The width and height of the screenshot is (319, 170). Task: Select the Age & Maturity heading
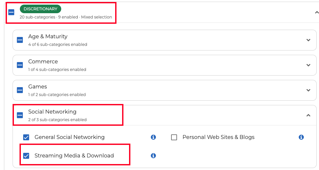click(48, 37)
